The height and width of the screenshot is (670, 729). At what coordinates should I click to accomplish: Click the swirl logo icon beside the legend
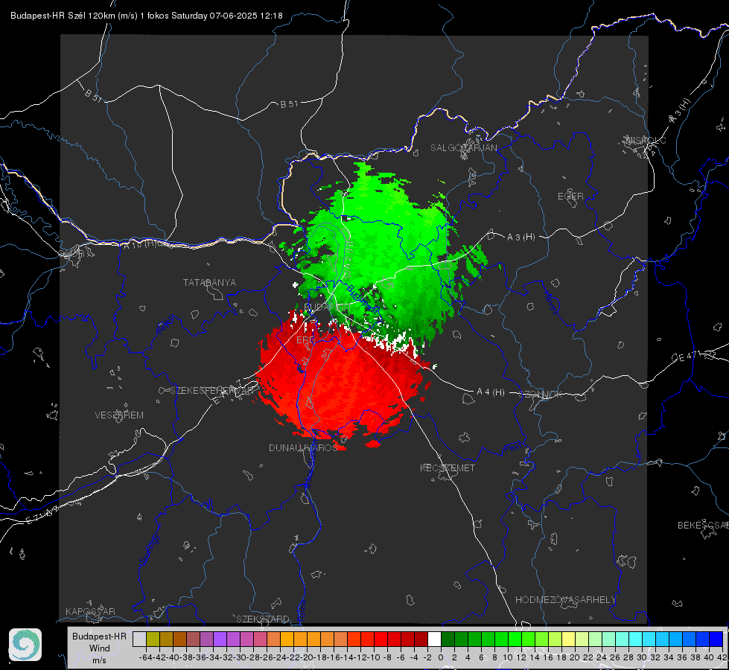[25, 645]
